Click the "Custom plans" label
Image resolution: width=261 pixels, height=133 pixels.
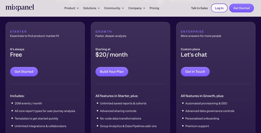click(191, 49)
